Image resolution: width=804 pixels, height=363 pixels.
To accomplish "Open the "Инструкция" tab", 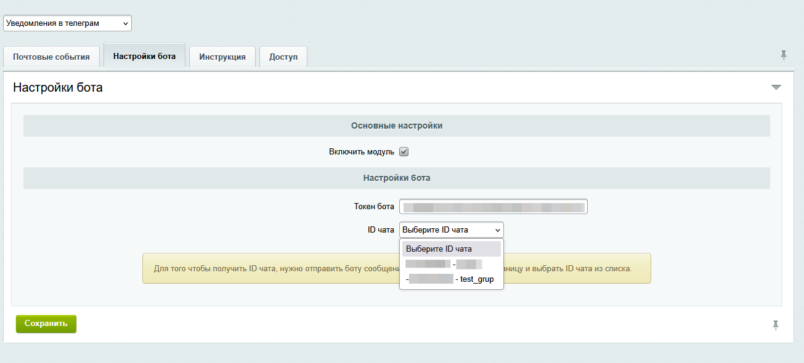I will [x=222, y=57].
